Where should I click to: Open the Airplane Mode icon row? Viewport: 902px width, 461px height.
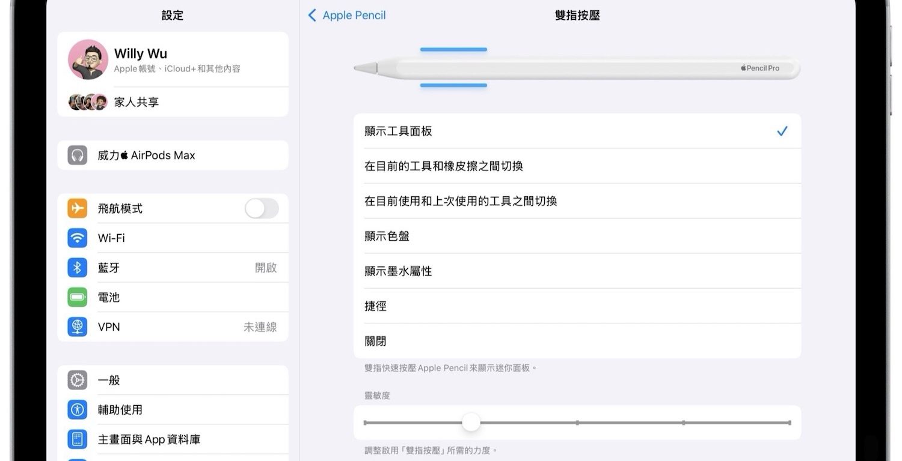pyautogui.click(x=78, y=208)
